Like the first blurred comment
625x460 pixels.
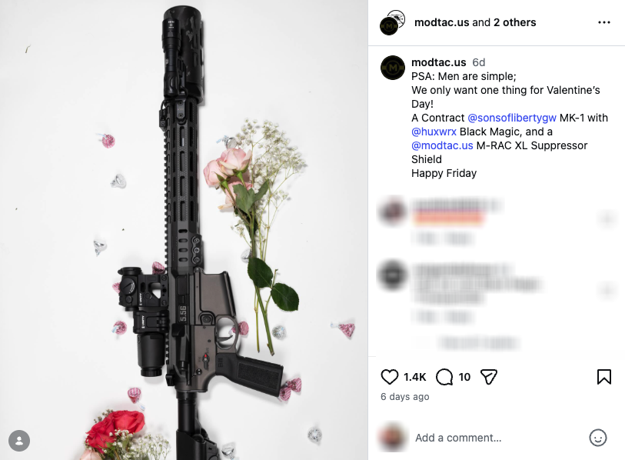click(x=607, y=218)
